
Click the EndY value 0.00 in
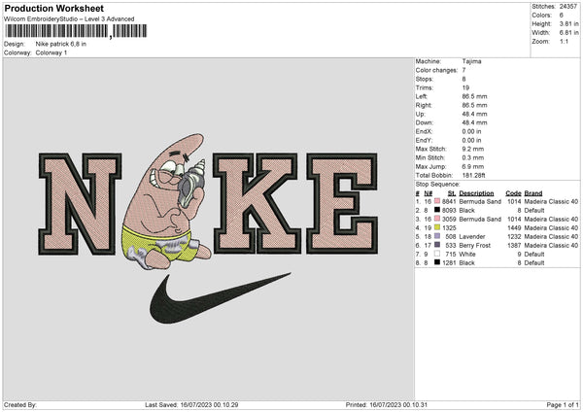click(x=471, y=140)
